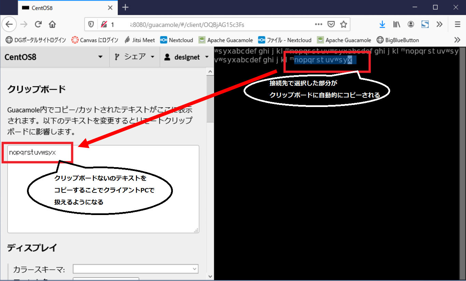466x281 pixels.
Task: Close the CentOS8 browser tab
Action: coord(110,8)
